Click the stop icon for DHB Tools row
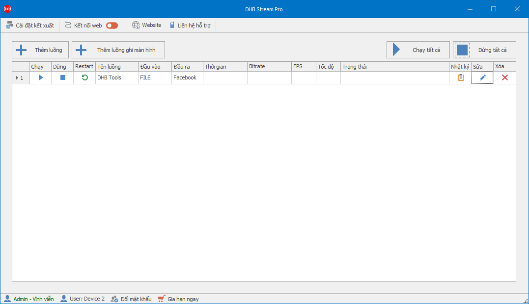Image resolution: width=529 pixels, height=304 pixels. coord(63,77)
